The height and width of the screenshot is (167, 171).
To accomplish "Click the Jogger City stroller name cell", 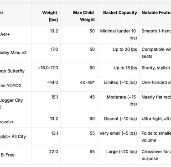I will pyautogui.click(x=16, y=102).
